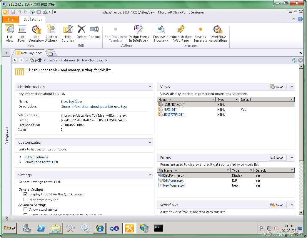Screen dimensions: 307x238
Task: Open PowerShell from the taskbar
Action: (x=41, y=228)
